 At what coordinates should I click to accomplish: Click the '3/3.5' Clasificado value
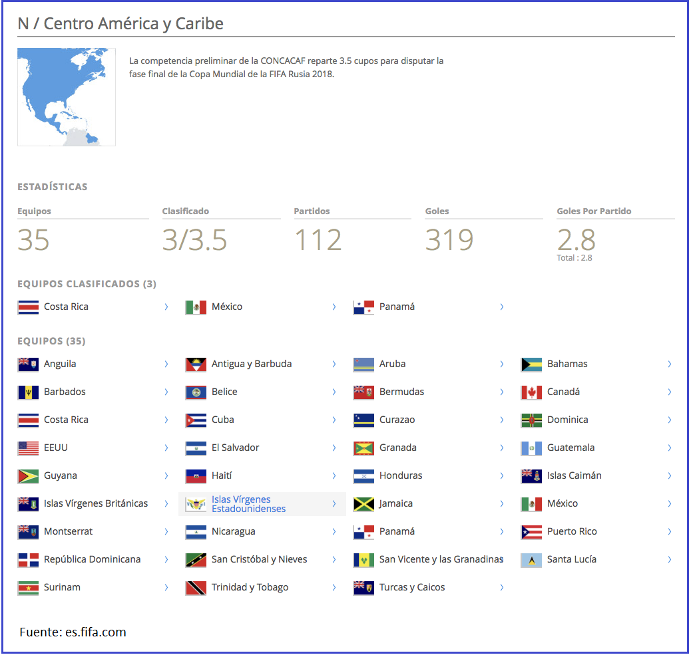[x=194, y=240]
